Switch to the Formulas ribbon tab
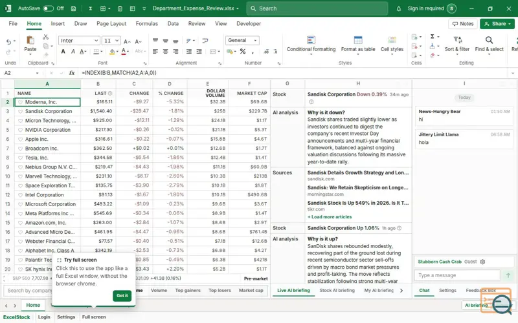This screenshot has height=323, width=518. 147,24
